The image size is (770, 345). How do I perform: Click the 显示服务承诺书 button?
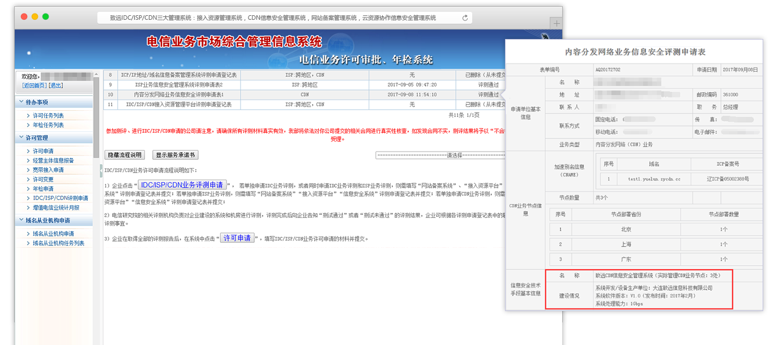click(x=176, y=155)
